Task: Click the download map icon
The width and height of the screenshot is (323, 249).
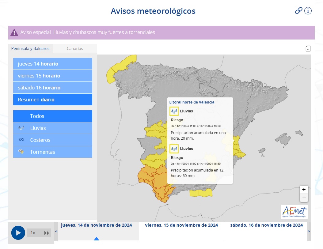Action: click(308, 48)
